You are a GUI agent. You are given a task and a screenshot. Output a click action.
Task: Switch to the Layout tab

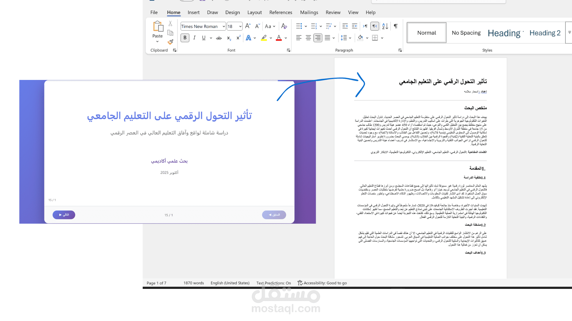click(x=254, y=12)
